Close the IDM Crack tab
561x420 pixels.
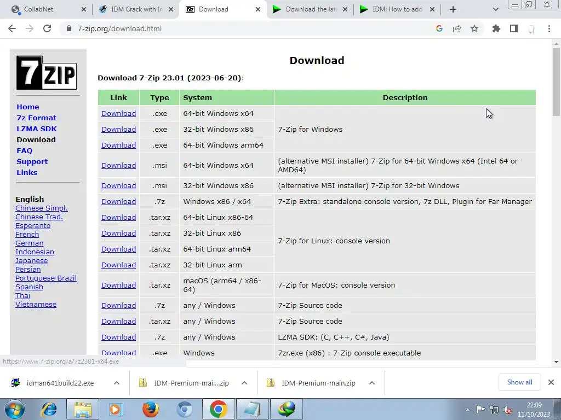click(171, 9)
